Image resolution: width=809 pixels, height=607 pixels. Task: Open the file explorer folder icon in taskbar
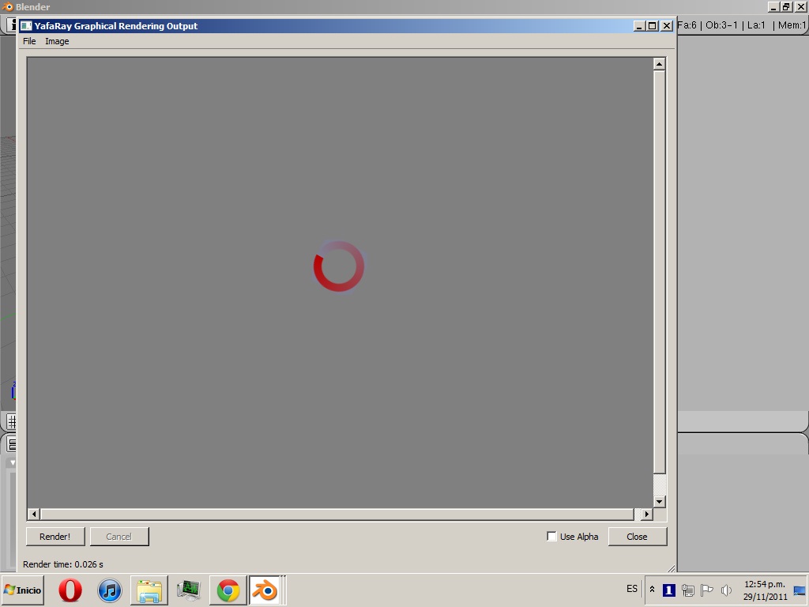149,590
